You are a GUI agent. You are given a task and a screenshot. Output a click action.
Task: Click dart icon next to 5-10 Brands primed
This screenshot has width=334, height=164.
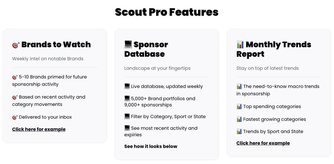point(15,77)
